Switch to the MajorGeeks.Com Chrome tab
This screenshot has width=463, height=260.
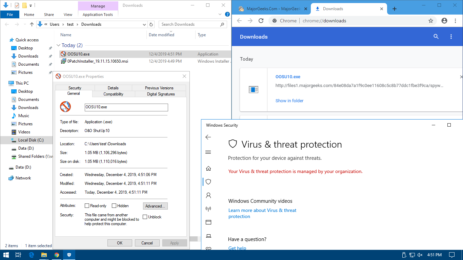[x=273, y=9]
